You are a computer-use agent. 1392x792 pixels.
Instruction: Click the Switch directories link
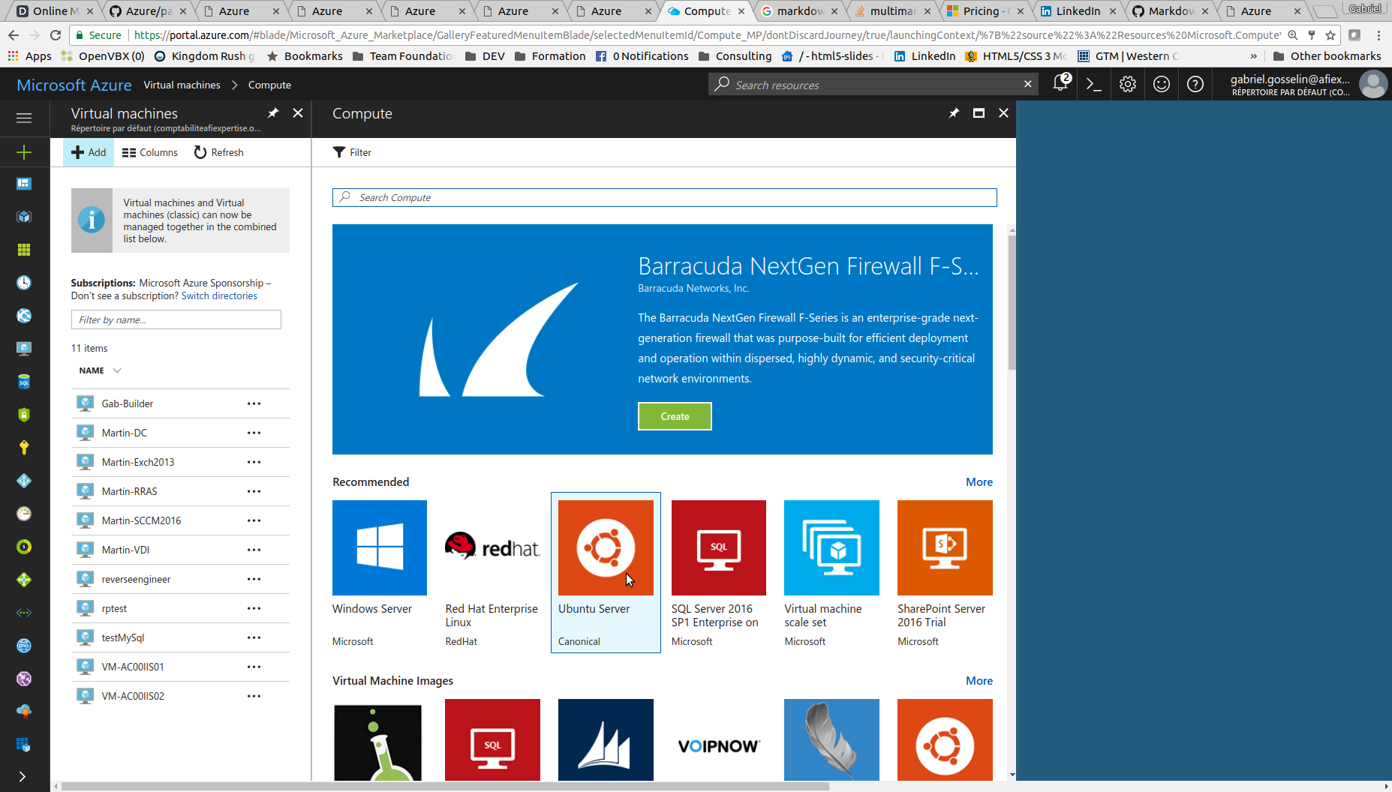pyautogui.click(x=219, y=296)
